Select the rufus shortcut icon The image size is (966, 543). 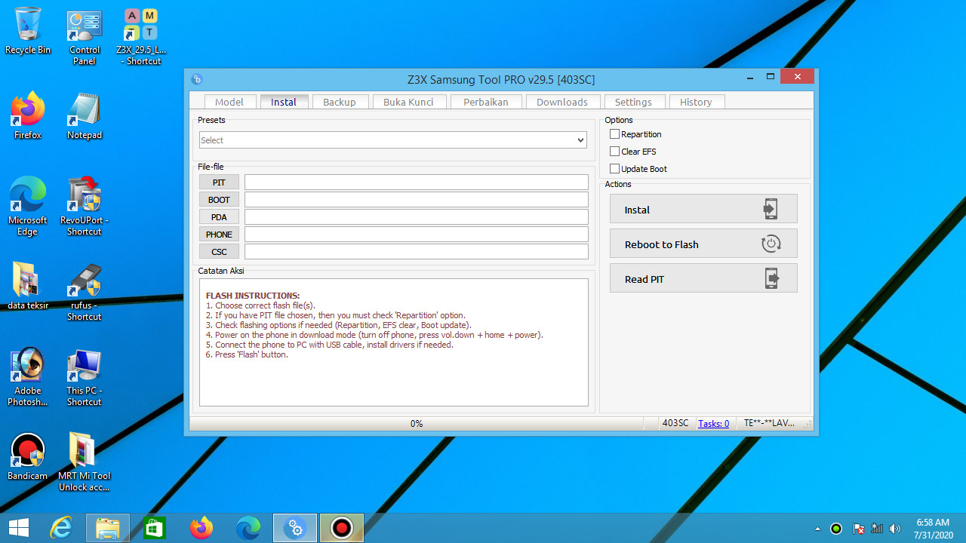point(85,292)
